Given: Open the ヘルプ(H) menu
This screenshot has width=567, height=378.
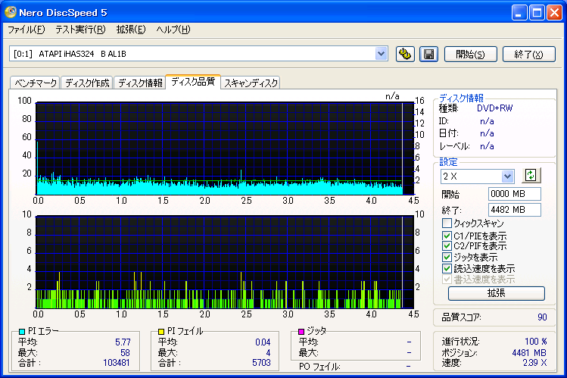Looking at the screenshot, I should point(173,30).
